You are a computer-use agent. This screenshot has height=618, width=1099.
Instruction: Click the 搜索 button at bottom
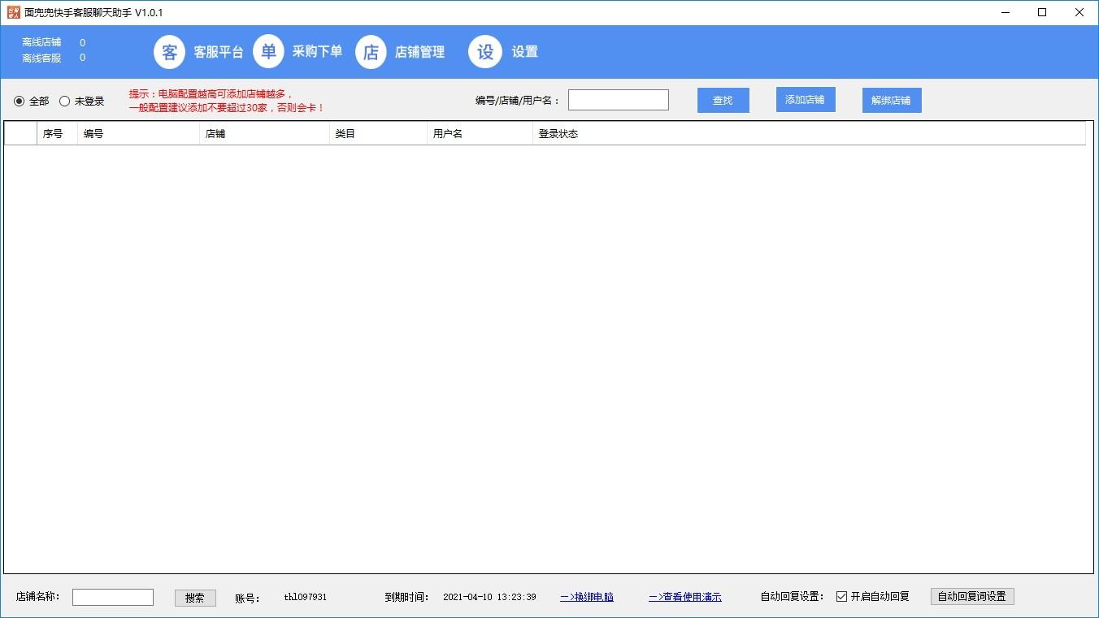click(195, 598)
